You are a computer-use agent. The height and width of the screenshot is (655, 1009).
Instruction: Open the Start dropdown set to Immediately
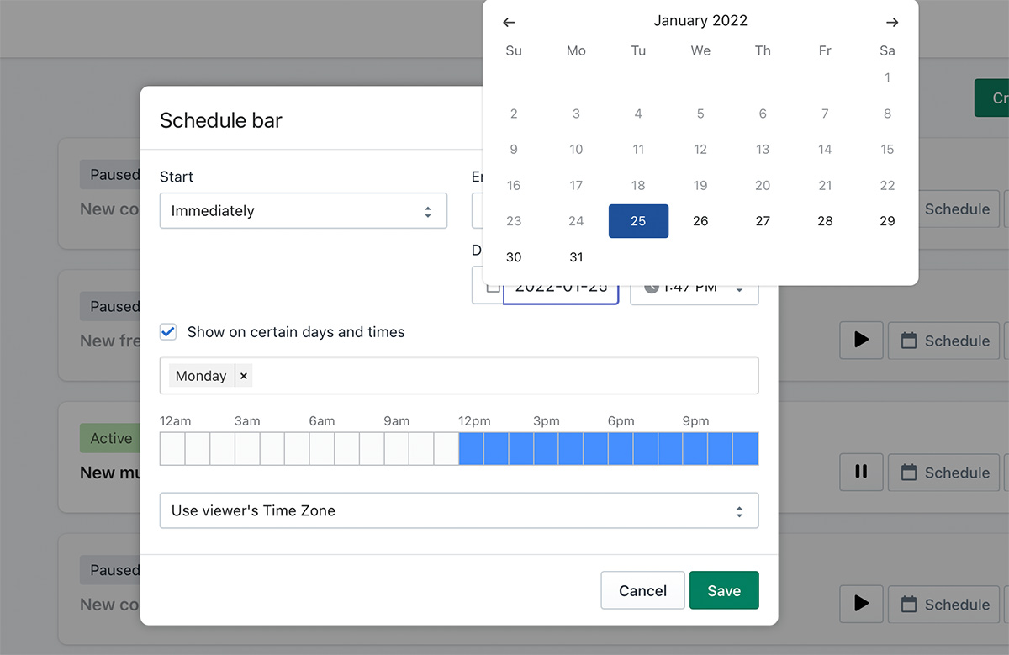point(303,211)
